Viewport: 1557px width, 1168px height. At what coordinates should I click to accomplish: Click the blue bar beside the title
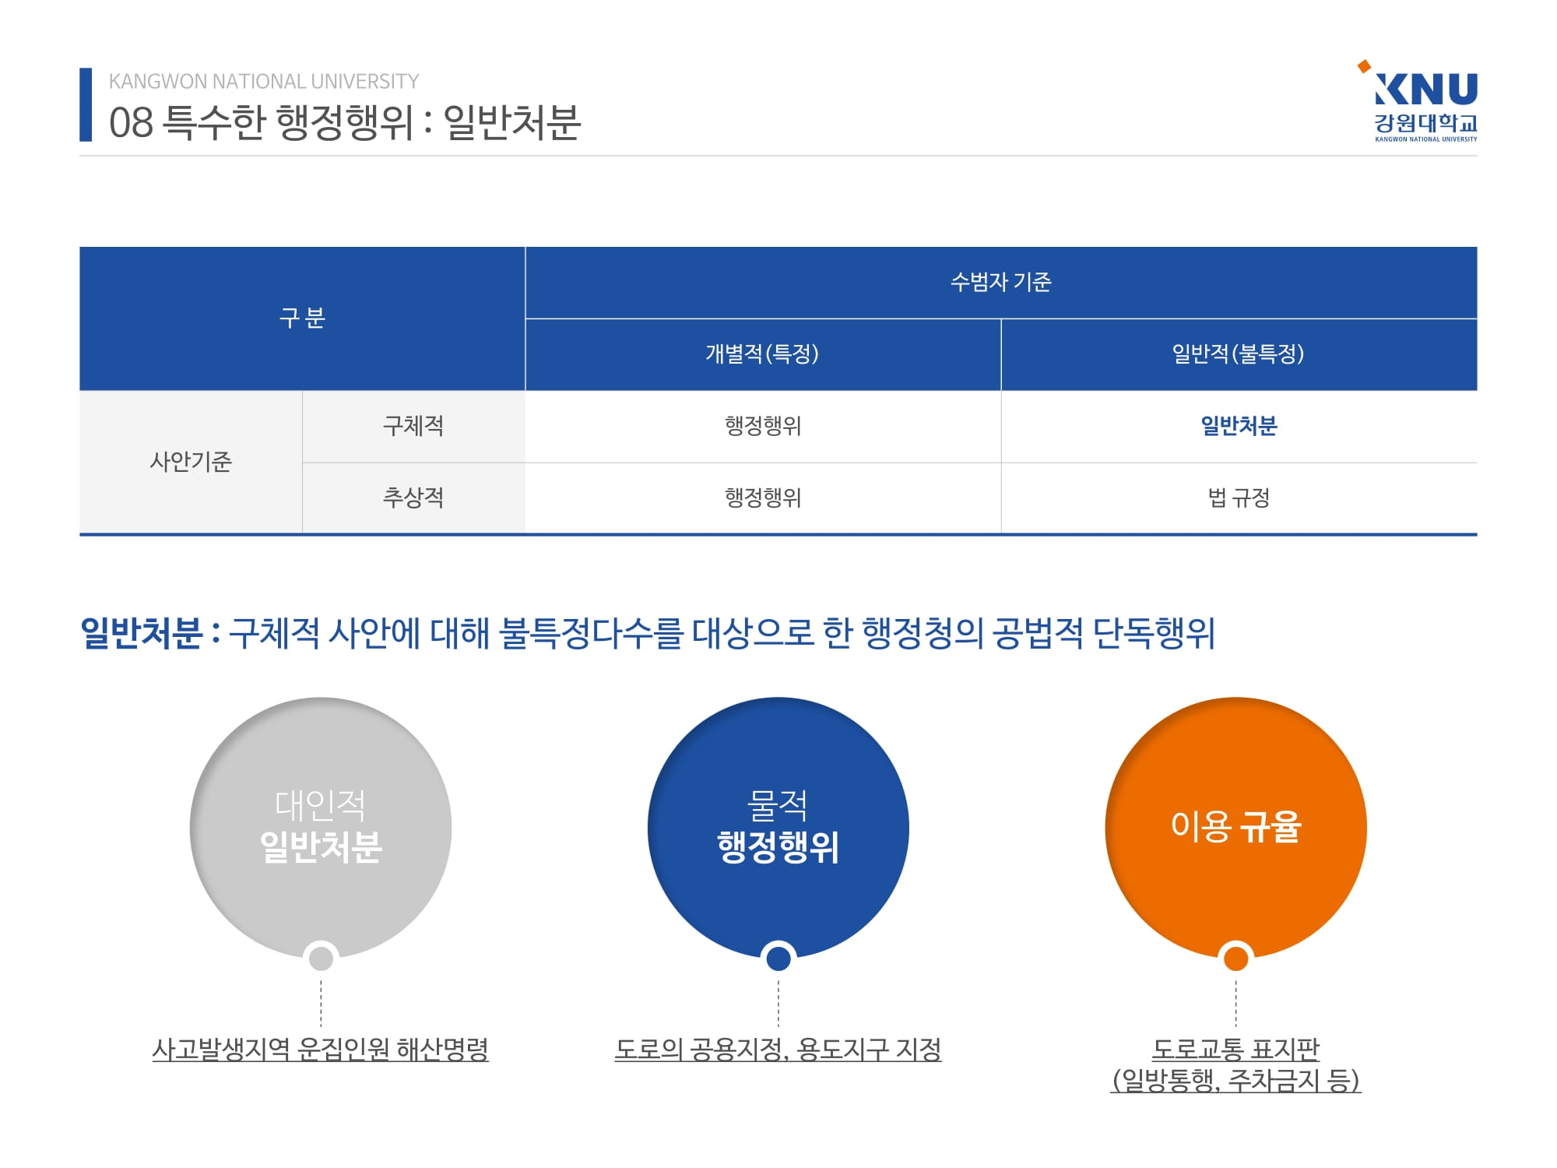(86, 105)
